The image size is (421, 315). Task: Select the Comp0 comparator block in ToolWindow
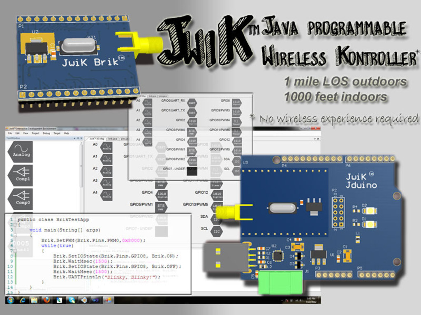21,199
